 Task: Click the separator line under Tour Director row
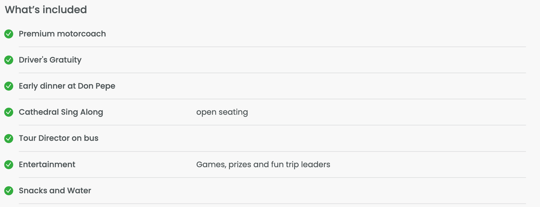(x=272, y=151)
